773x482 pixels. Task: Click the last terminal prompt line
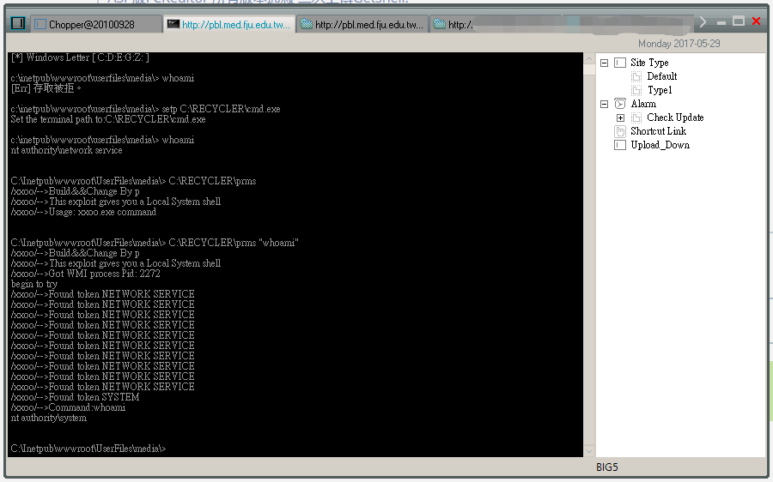point(88,449)
